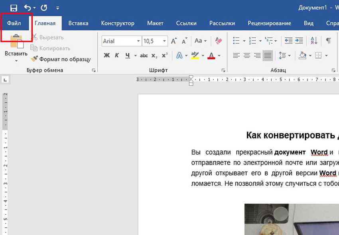Open the Абзац dialog launcher
339x235 pixels.
coord(333,70)
